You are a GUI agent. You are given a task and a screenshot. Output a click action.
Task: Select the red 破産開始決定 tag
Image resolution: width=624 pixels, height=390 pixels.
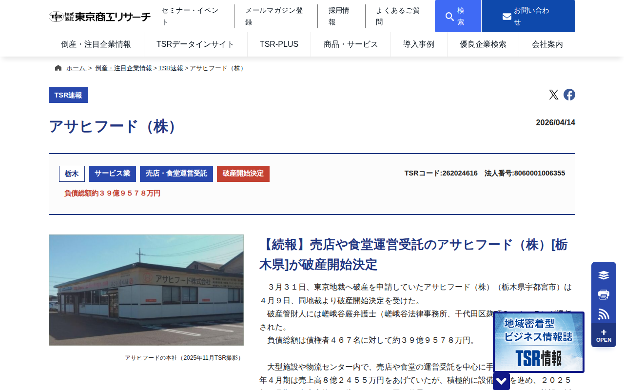243,174
